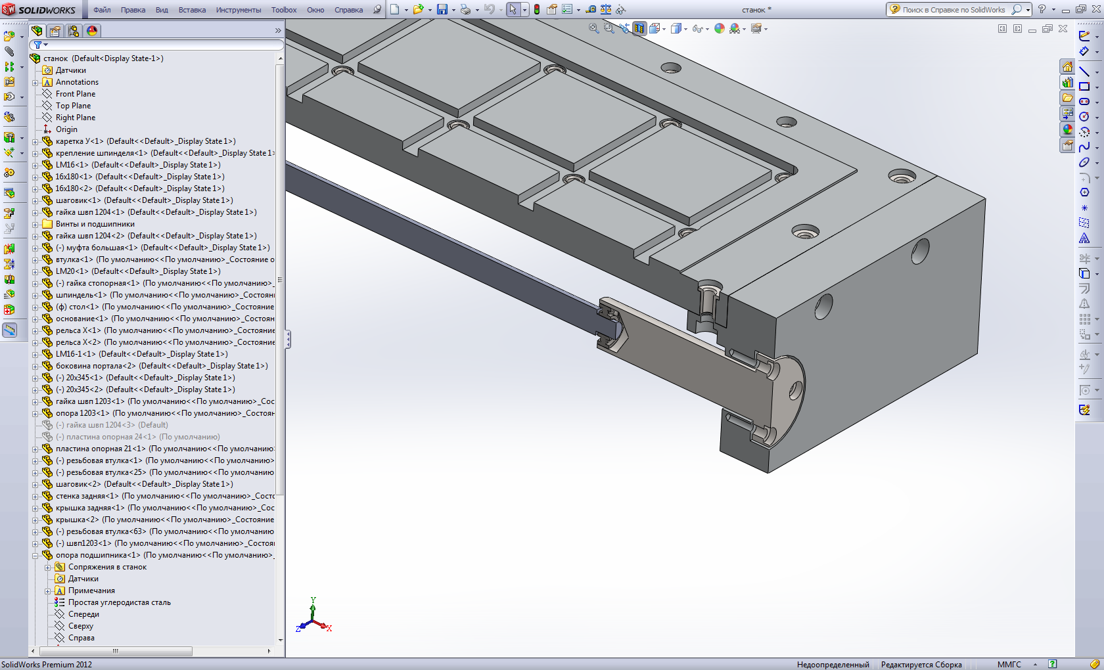Open the File Explorer task pane tab

1067,99
